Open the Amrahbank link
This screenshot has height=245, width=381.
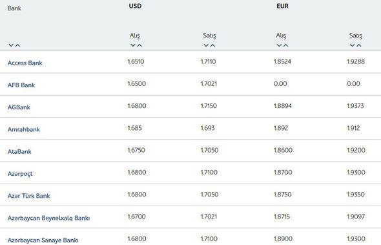click(x=23, y=129)
